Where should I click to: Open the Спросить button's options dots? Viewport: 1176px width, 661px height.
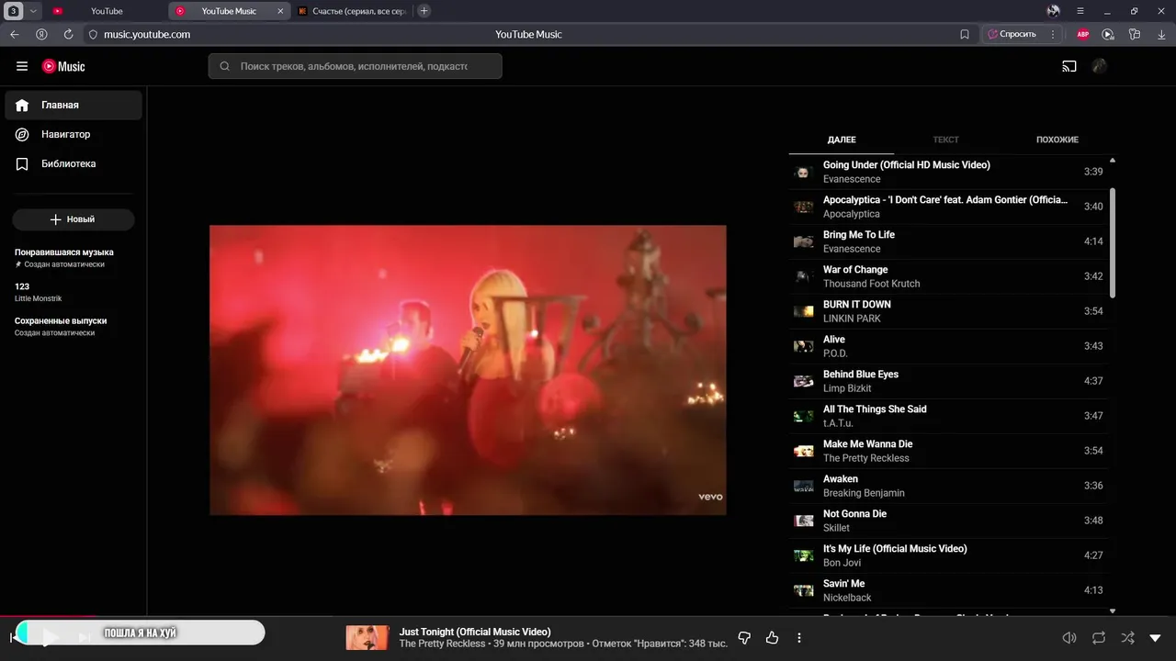pyautogui.click(x=1053, y=34)
